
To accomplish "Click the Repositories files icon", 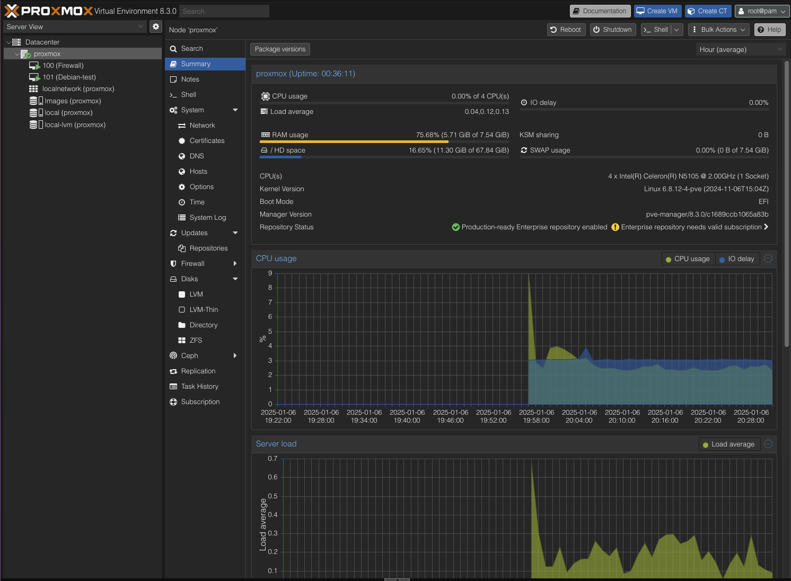I will (x=182, y=248).
